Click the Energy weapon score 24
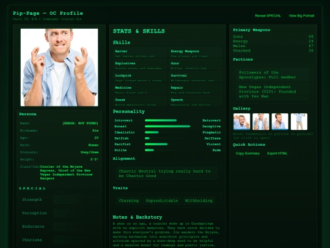The image size is (330, 248). pos(311,42)
